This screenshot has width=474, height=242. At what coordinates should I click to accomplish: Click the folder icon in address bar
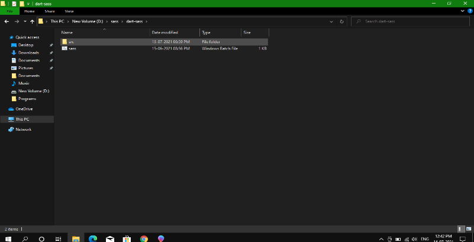[40, 21]
